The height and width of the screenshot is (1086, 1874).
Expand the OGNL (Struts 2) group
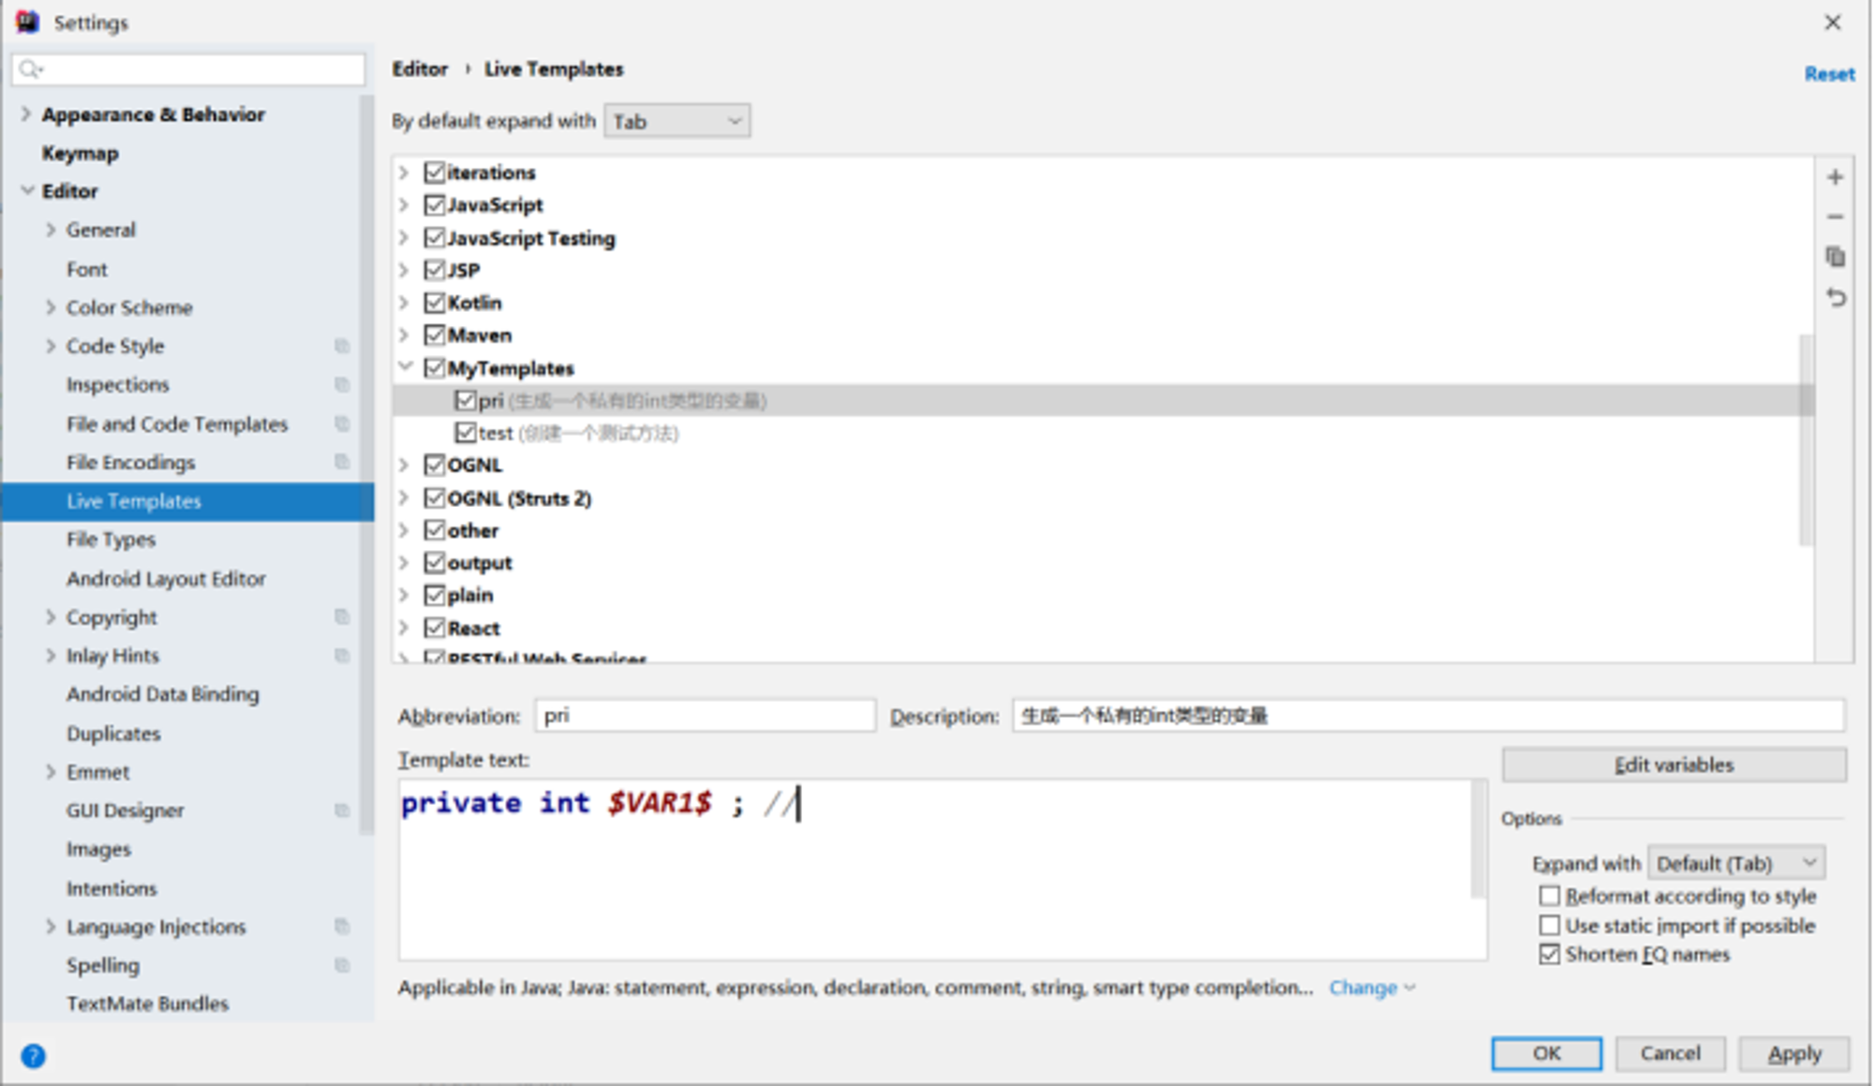coord(405,498)
